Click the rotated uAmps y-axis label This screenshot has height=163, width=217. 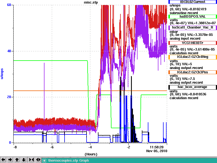click(x=2, y=74)
